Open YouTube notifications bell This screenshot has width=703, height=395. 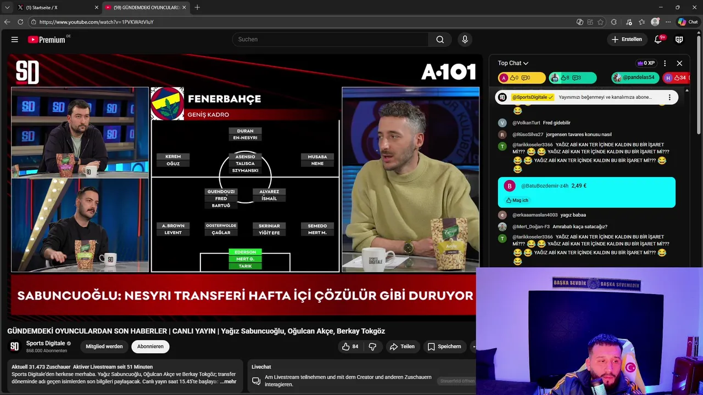tap(658, 39)
